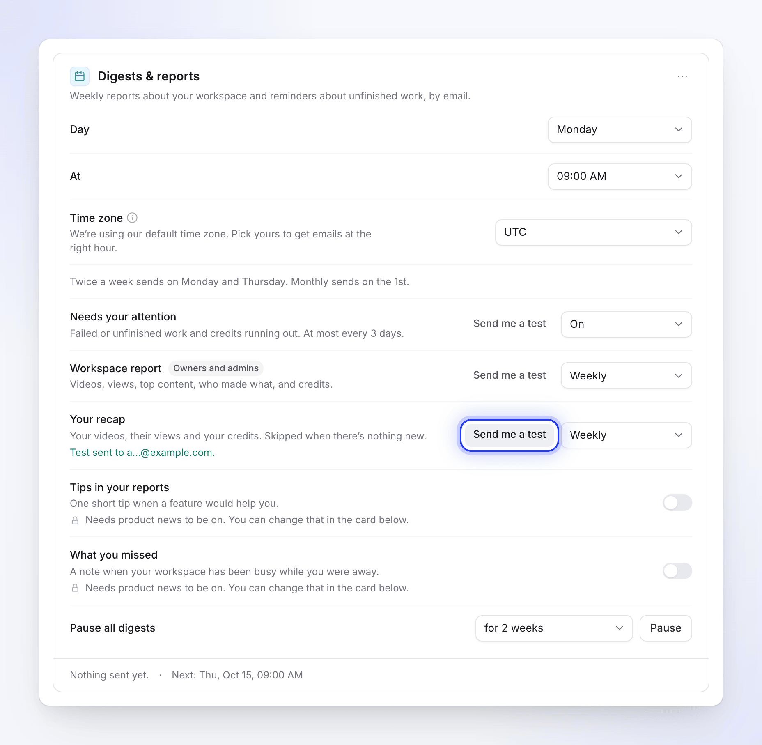
Task: Click 'Your videos, their views and your credits' text
Action: [x=248, y=436]
